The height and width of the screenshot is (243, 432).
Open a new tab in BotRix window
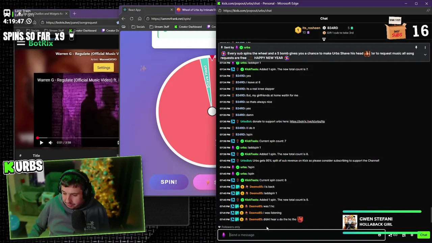[x=75, y=13]
